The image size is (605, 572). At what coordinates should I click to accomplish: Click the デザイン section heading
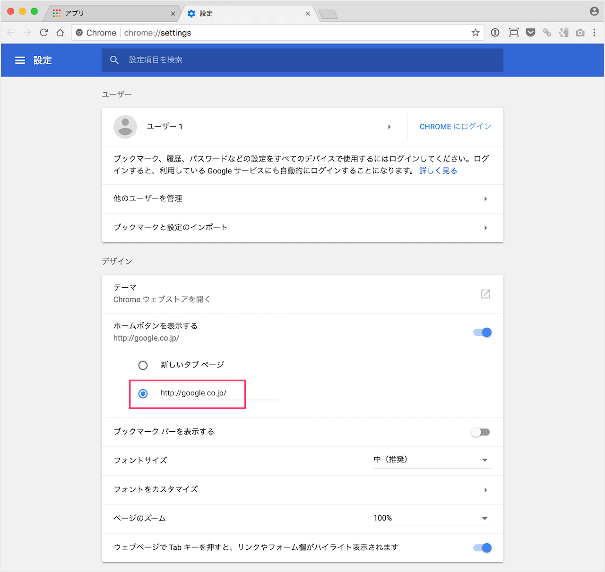point(117,261)
